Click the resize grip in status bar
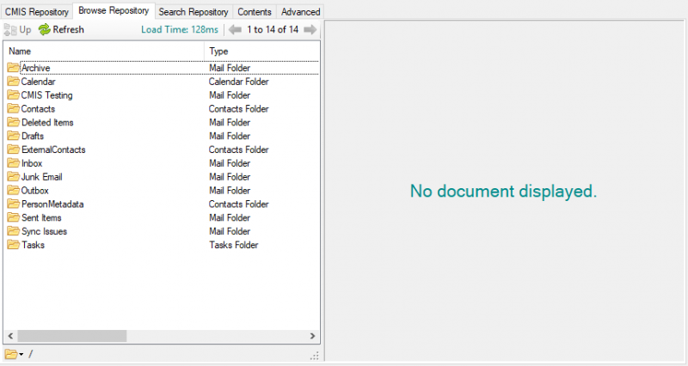 coord(315,356)
